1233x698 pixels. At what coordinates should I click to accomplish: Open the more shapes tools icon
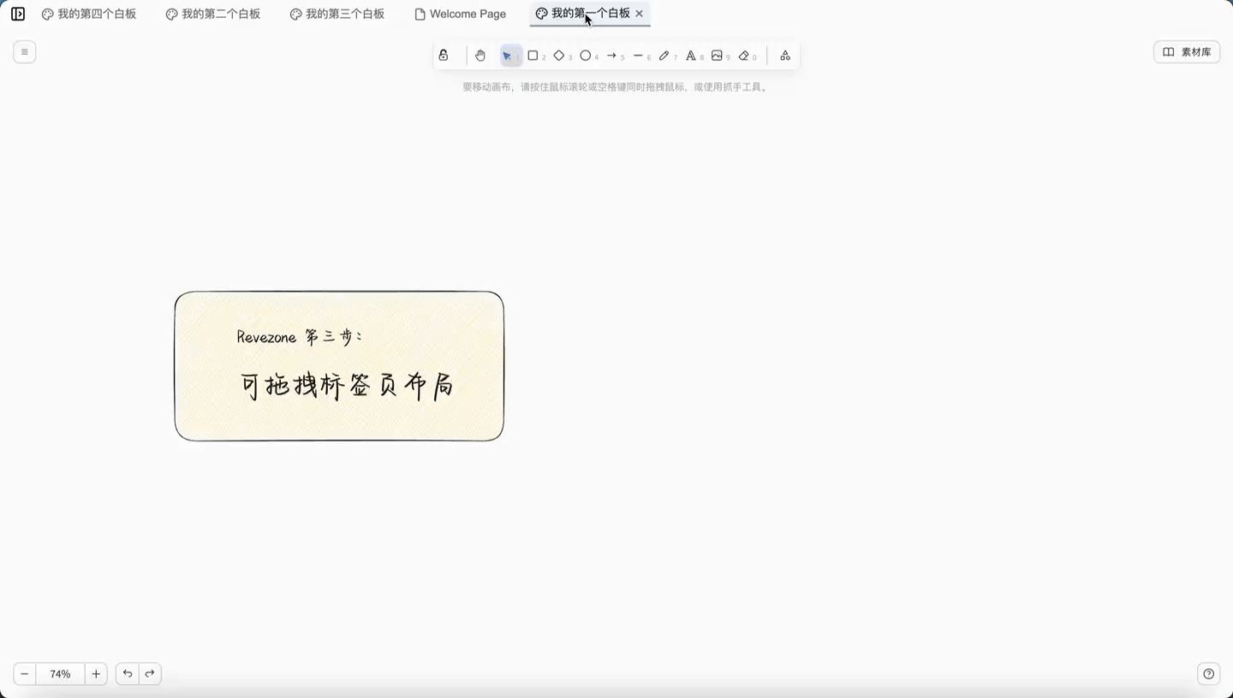[784, 56]
